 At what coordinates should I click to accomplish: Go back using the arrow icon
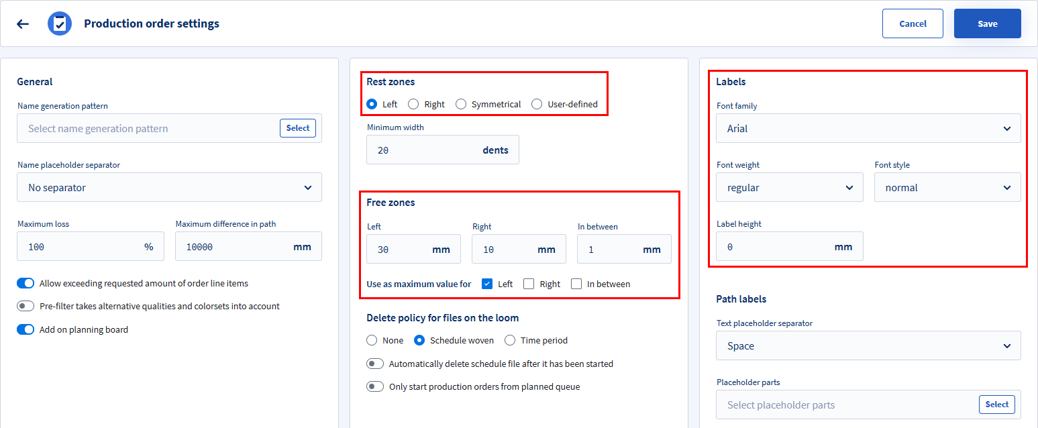pos(23,23)
